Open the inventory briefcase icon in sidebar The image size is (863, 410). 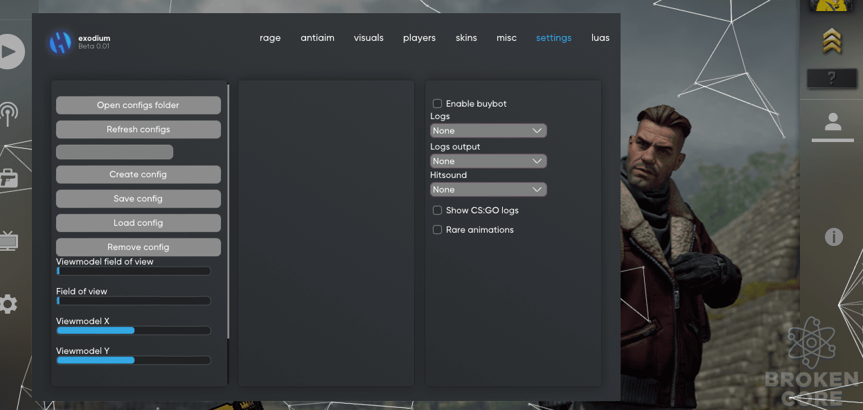(9, 178)
